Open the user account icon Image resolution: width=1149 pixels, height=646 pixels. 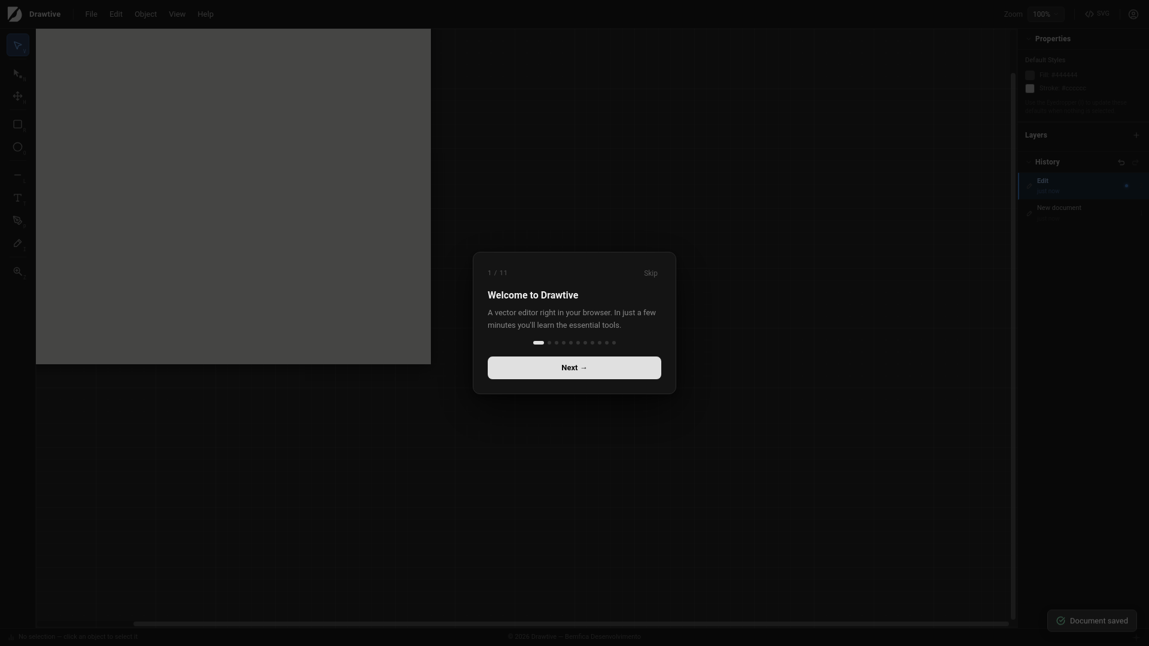pos(1133,14)
